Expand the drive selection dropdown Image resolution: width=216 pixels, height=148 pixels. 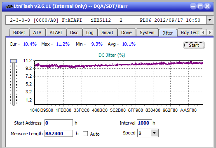tap(210, 20)
